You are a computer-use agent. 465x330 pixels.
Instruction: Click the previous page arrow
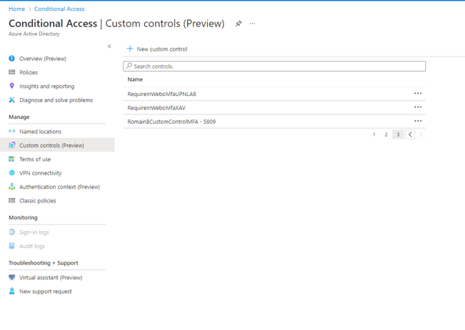coord(411,135)
